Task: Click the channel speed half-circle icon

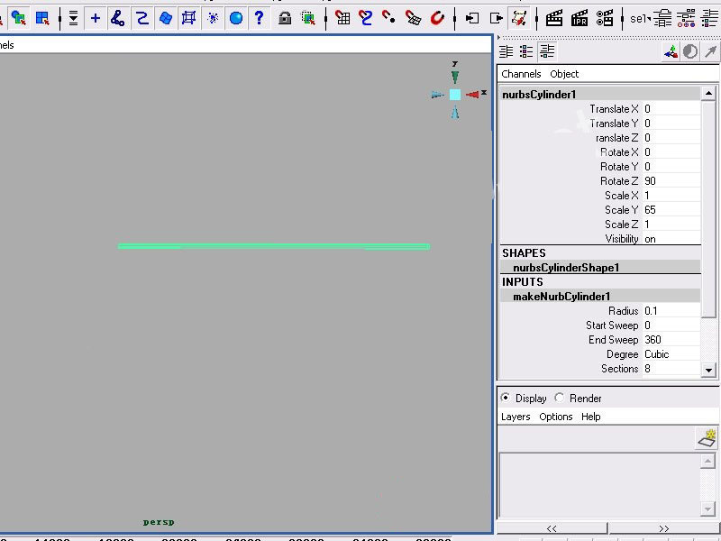Action: 690,52
